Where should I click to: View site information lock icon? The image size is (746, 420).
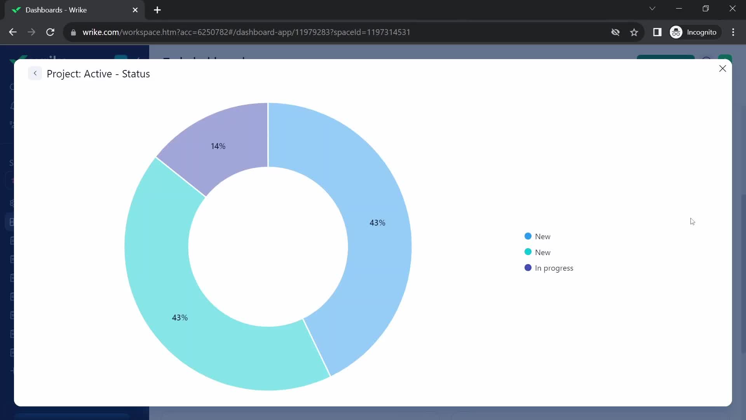(73, 32)
